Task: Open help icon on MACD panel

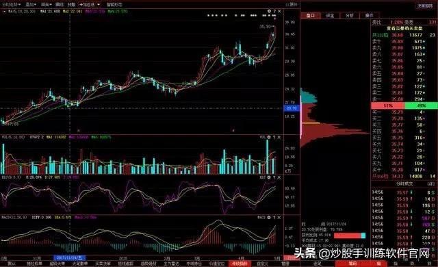Action: point(274,217)
